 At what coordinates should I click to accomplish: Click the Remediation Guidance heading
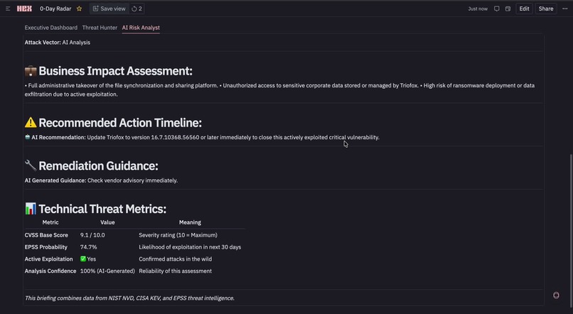click(98, 166)
